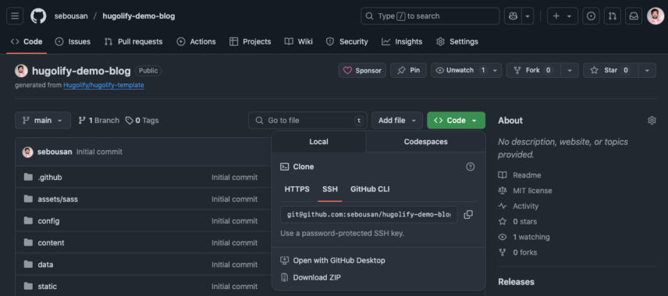
Task: Switch to the Projects tab
Action: point(250,42)
